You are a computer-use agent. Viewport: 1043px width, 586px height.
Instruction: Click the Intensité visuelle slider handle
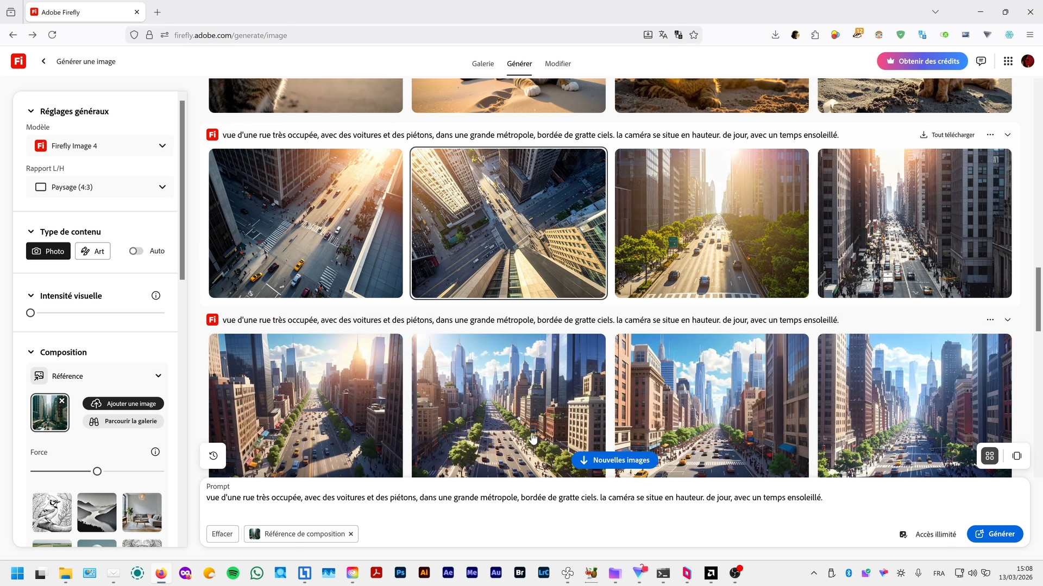[x=30, y=313]
